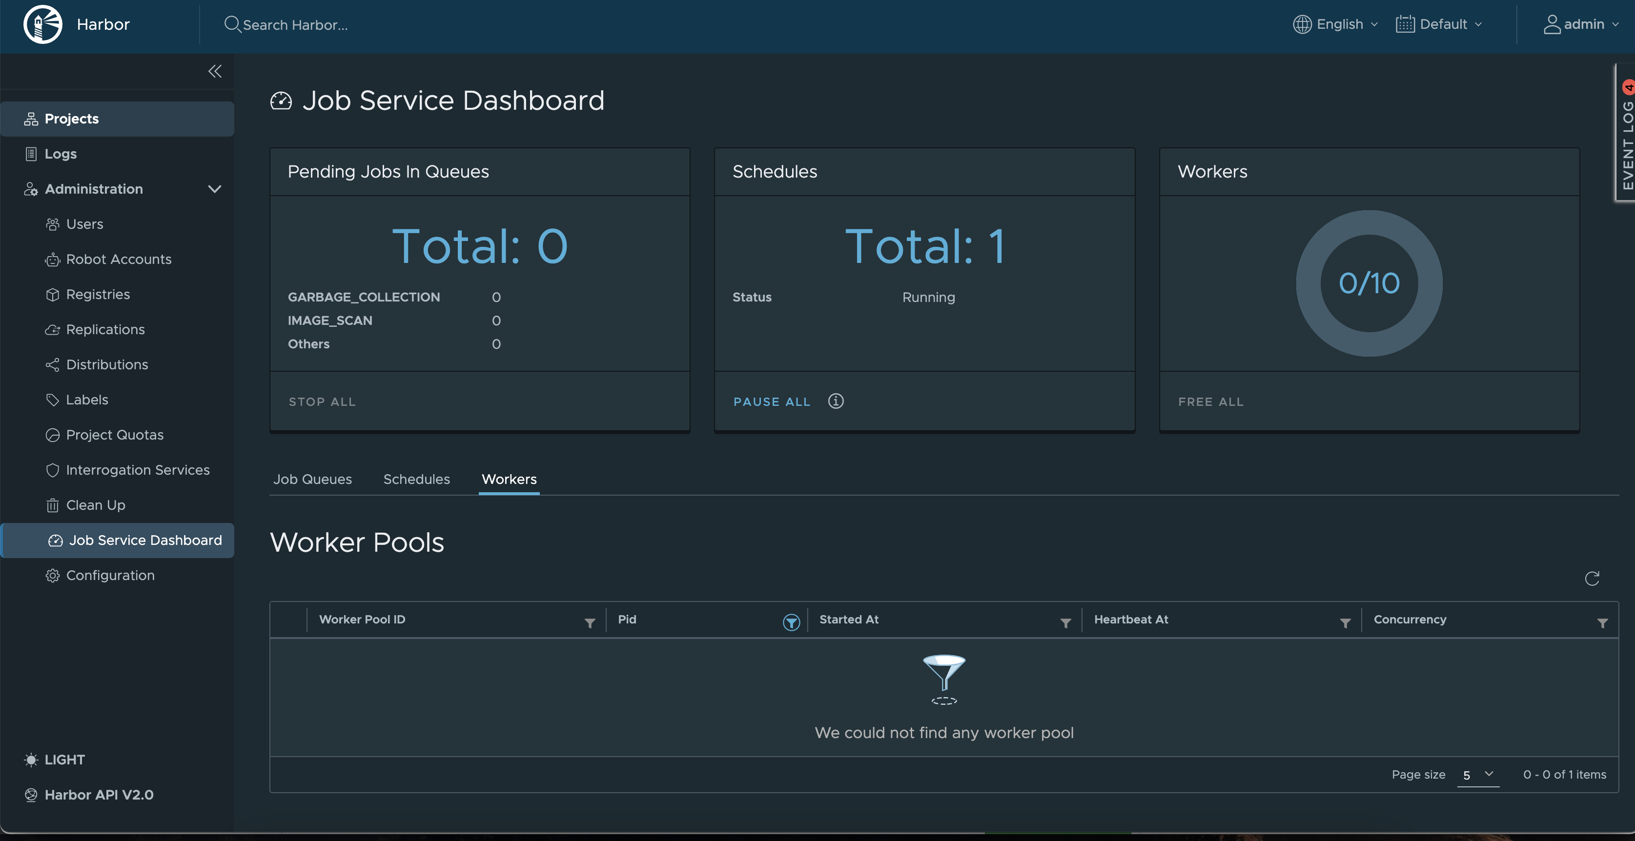
Task: Filter by Worker Pool ID column
Action: click(x=590, y=623)
